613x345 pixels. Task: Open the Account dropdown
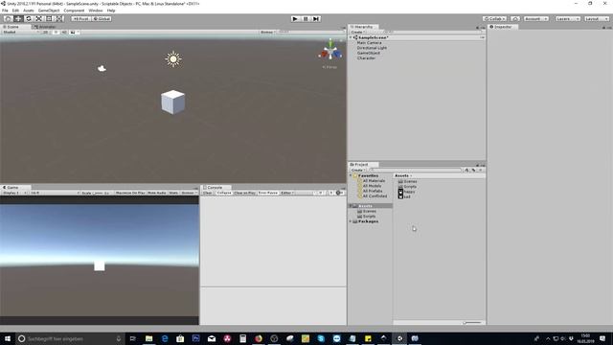click(535, 19)
